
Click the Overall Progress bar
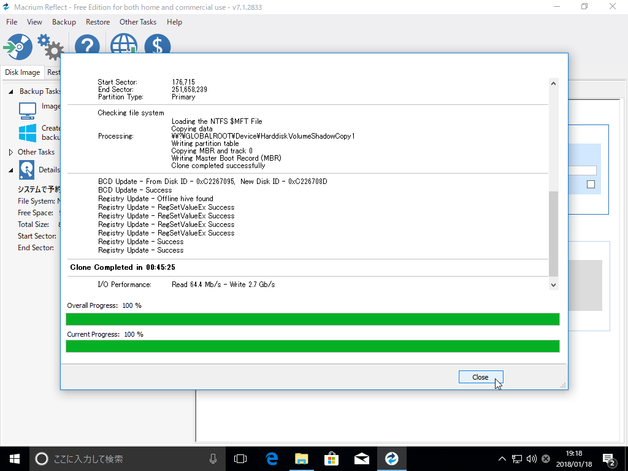coord(312,319)
